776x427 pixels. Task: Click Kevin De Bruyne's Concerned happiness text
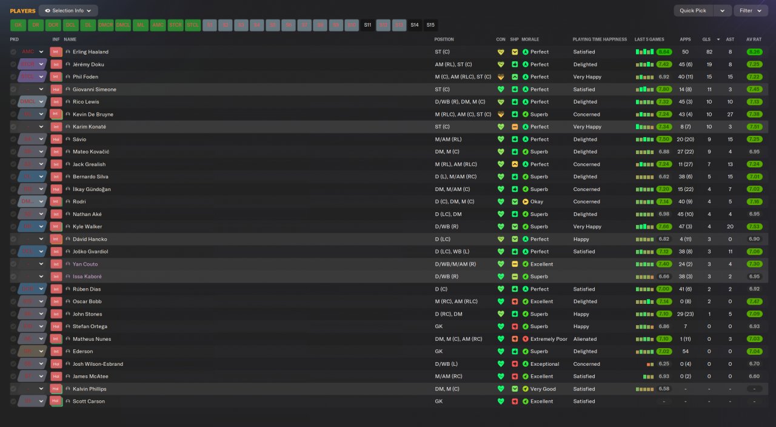587,115
